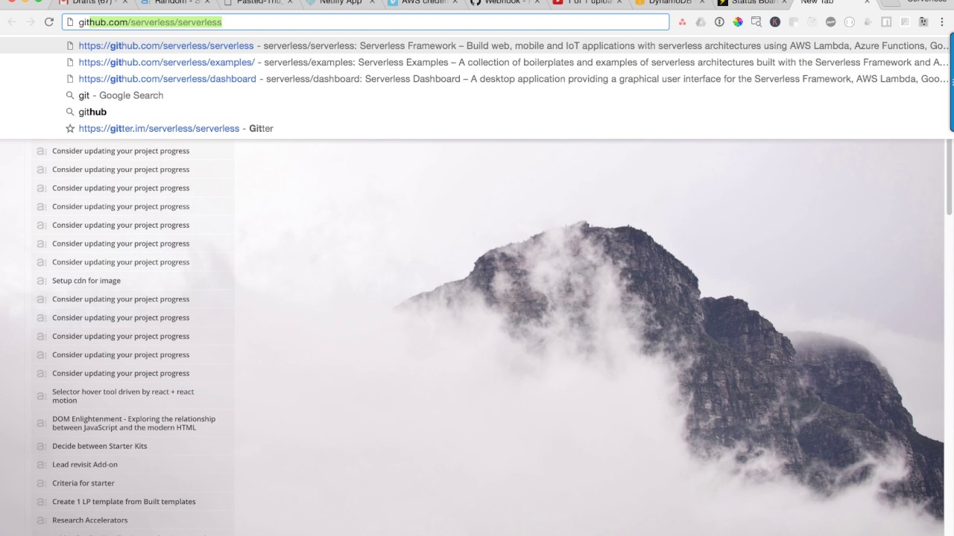954x536 pixels.
Task: Open the Asana extension icon
Action: 682,22
